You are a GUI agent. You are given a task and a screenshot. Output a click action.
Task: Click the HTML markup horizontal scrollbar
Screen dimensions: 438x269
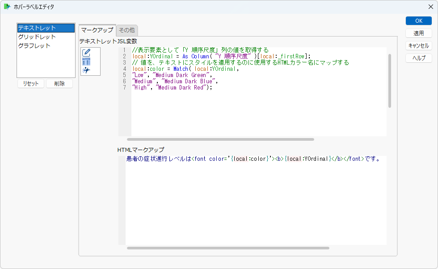click(228, 248)
